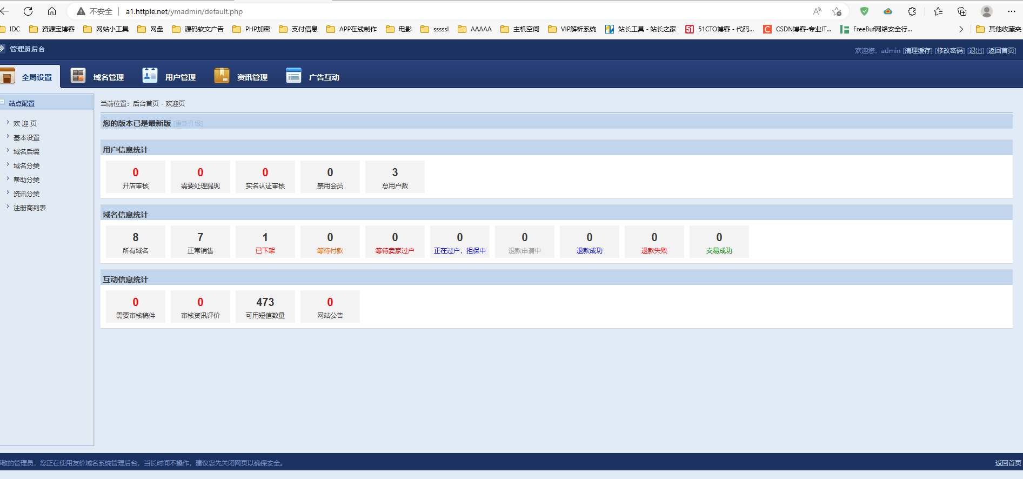Viewport: 1023px width, 479px height.
Task: Open the APP在线制作 bookmark folder
Action: point(352,29)
